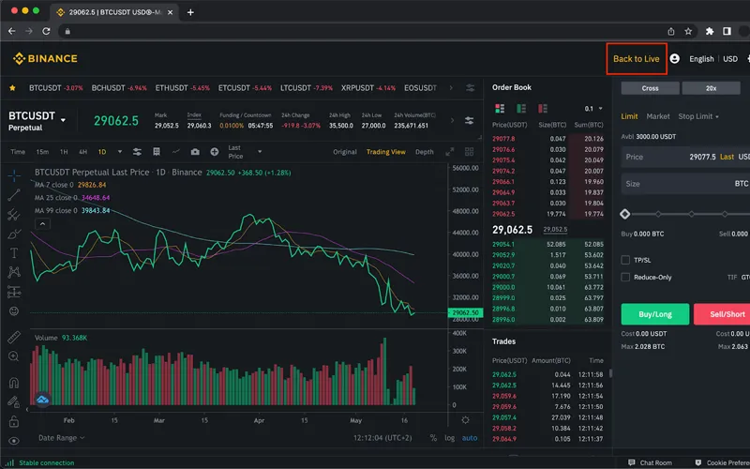750x469 pixels.
Task: Change margin mode via Cross button
Action: (650, 88)
